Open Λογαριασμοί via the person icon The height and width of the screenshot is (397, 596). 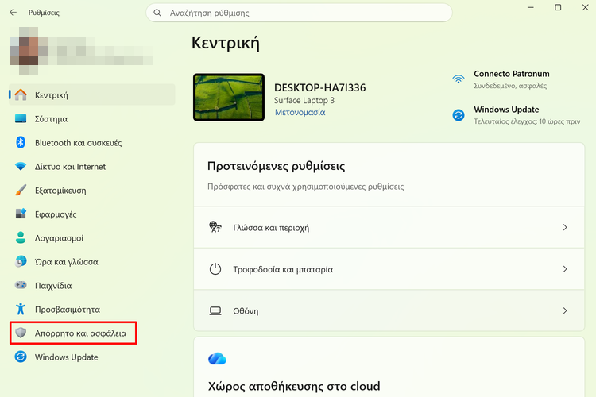click(21, 237)
